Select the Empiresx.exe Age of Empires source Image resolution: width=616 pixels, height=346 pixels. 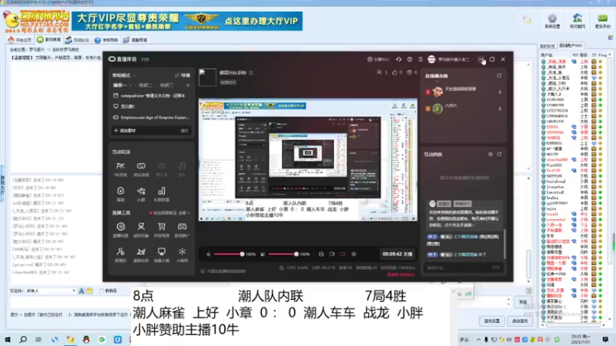pos(151,118)
